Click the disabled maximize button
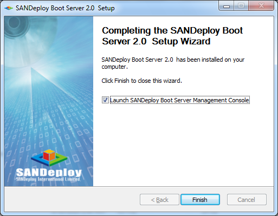The height and width of the screenshot is (216, 278). tap(241, 6)
